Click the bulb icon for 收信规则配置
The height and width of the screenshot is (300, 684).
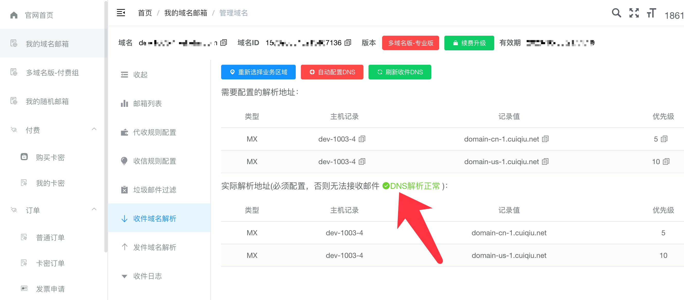124,161
